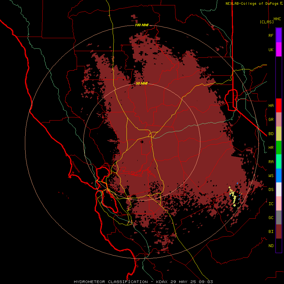Click the RF purple legend swatch
This screenshot has height=284, width=284.
tap(279, 35)
